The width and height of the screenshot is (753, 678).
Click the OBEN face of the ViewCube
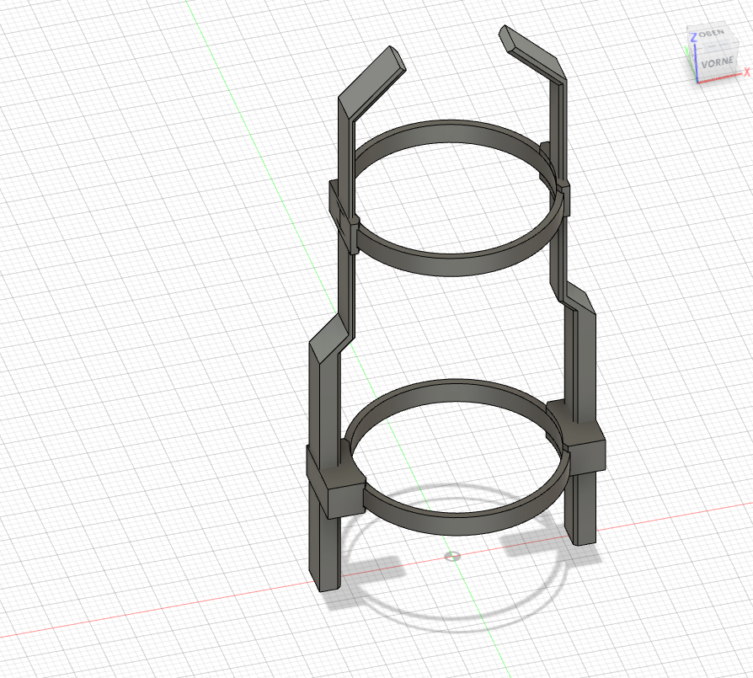click(712, 35)
